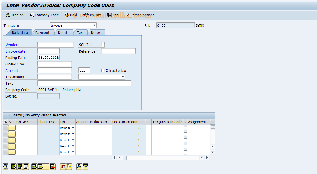Viewport: 317px width, 174px height.
Task: Select the magnifier search icon below the item table
Action: tap(5, 167)
